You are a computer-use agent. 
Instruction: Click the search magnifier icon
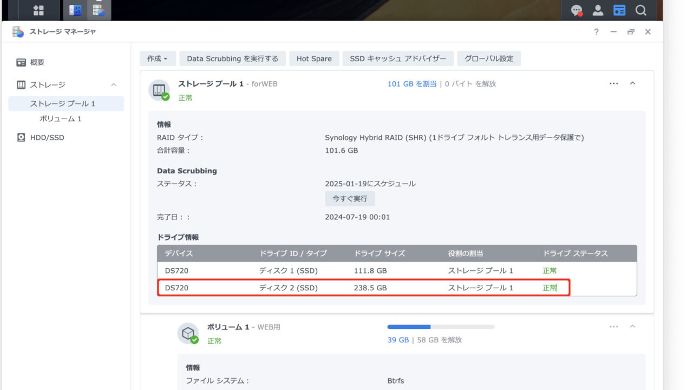pyautogui.click(x=640, y=10)
